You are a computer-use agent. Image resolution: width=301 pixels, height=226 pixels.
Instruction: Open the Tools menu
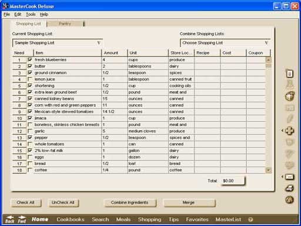31,14
